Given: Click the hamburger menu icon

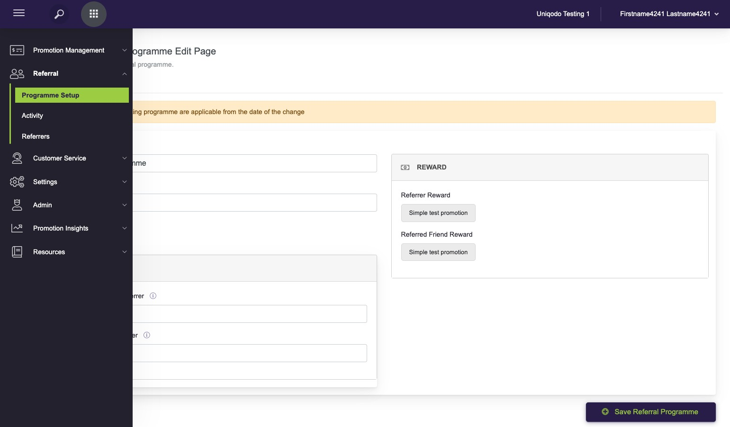Looking at the screenshot, I should click(19, 13).
